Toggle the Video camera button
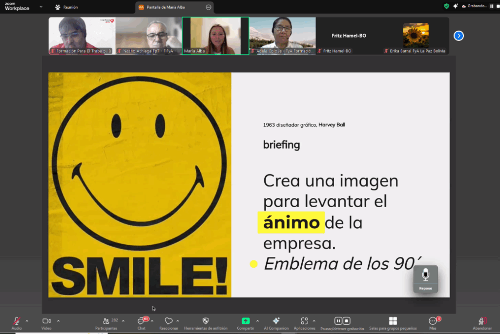 [46, 321]
